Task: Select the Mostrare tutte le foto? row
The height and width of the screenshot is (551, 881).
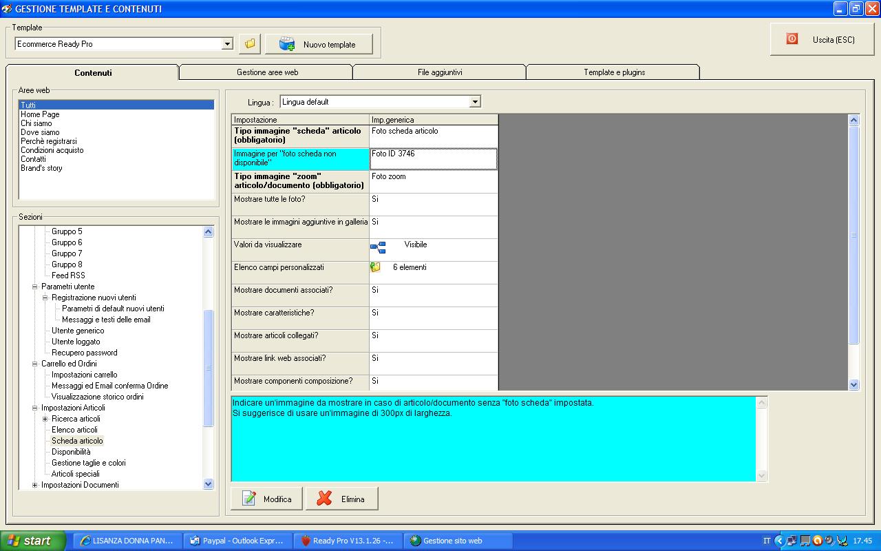Action: pyautogui.click(x=365, y=205)
